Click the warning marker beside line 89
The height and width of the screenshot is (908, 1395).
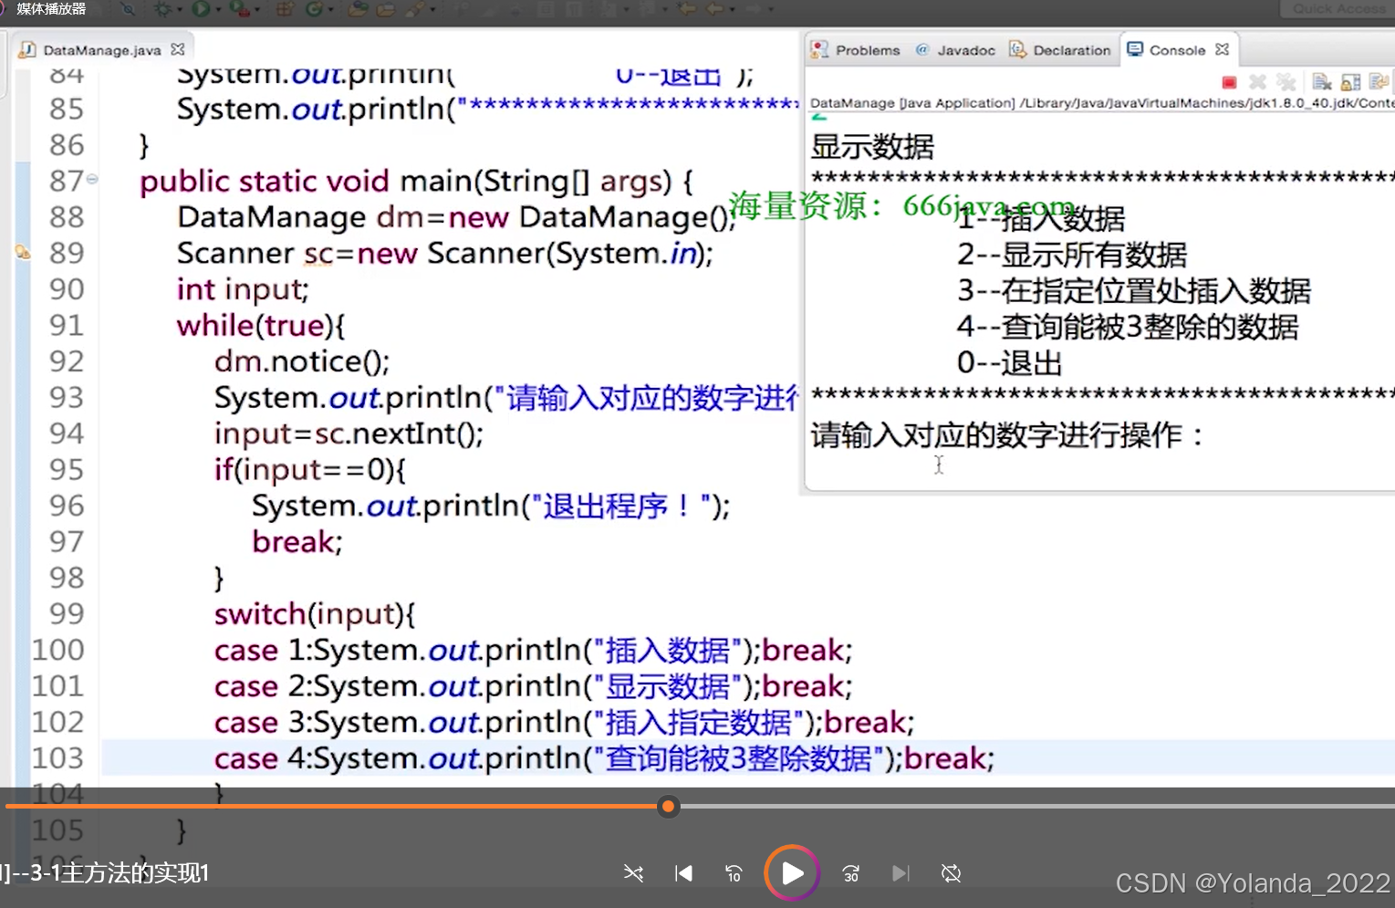[x=23, y=252]
